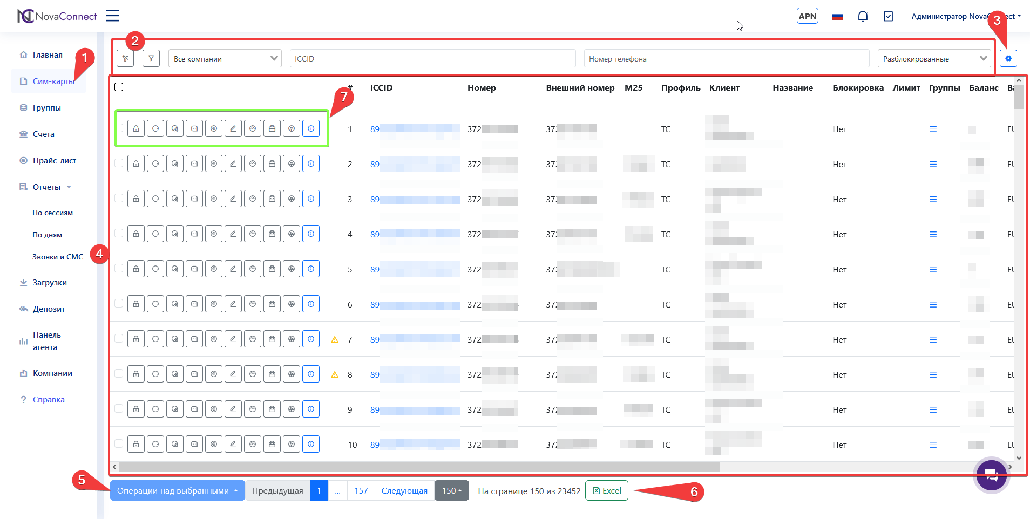This screenshot has width=1030, height=519.
Task: Click the lock icon in row 1
Action: (x=136, y=128)
